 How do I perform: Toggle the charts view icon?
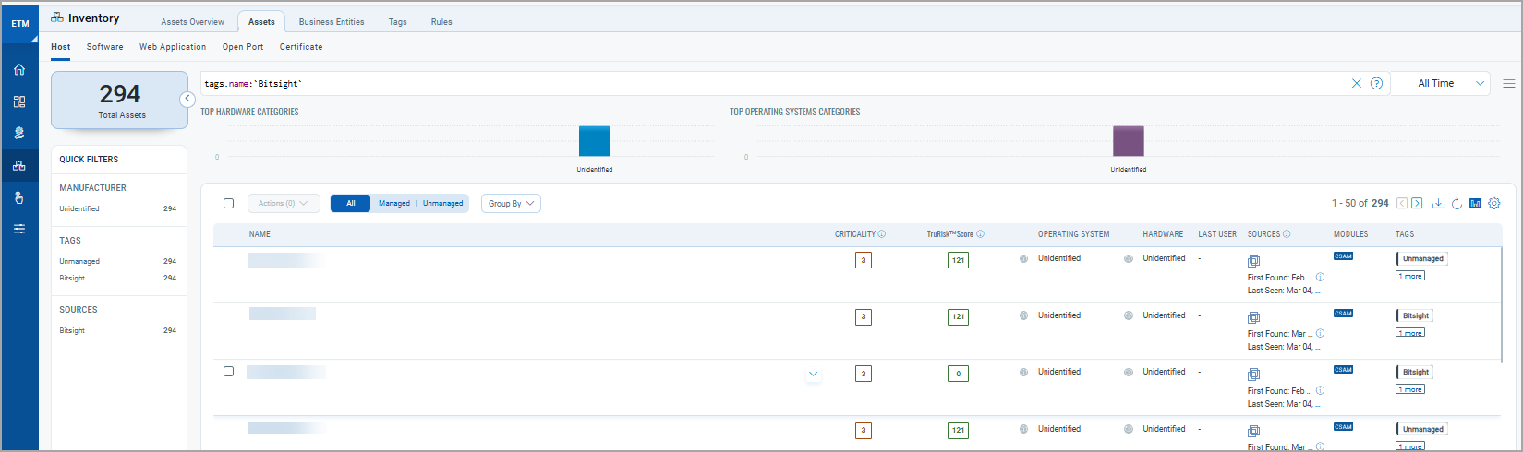pyautogui.click(x=1475, y=203)
